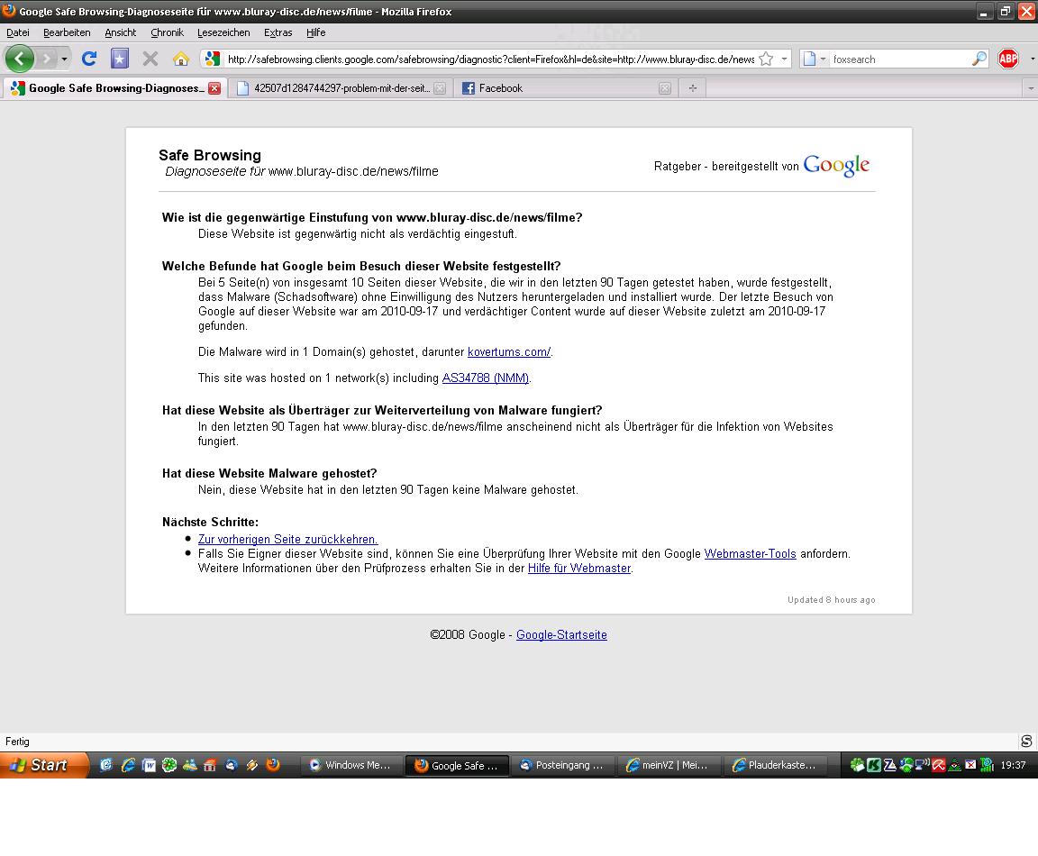Click the Google logo on the page

click(836, 165)
